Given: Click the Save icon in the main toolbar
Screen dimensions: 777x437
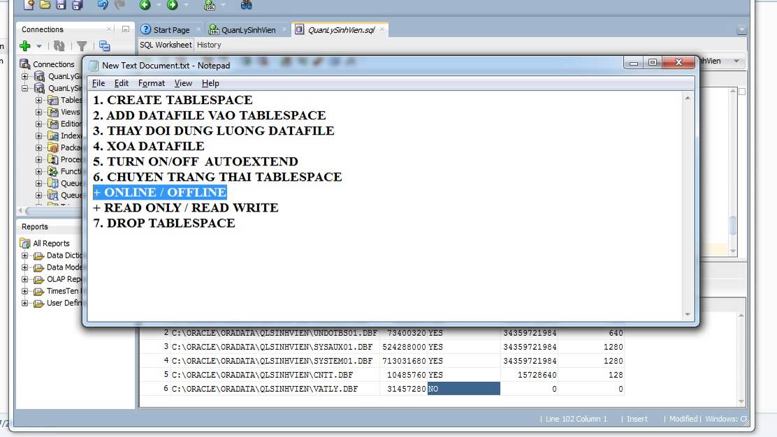Looking at the screenshot, I should (61, 5).
